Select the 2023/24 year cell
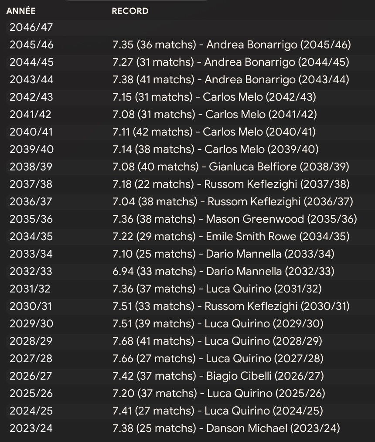 click(31, 428)
